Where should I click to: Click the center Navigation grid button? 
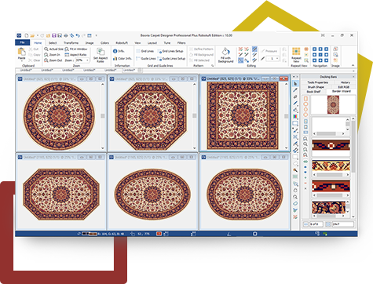320,55
